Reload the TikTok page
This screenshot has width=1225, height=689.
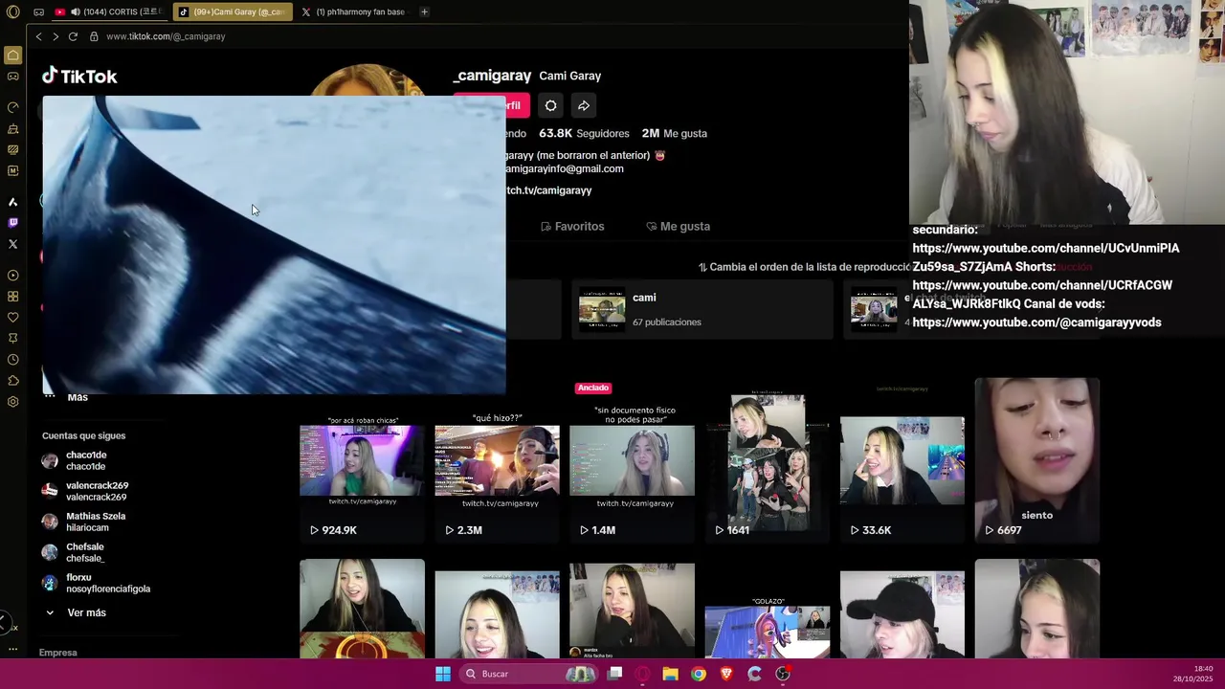coord(73,36)
